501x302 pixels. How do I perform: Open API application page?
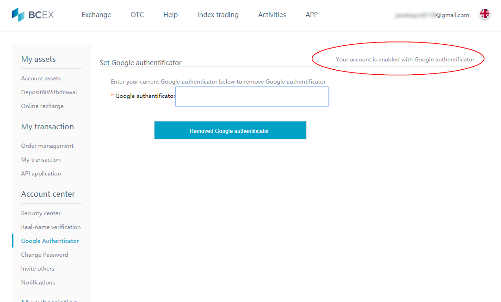pyautogui.click(x=41, y=174)
